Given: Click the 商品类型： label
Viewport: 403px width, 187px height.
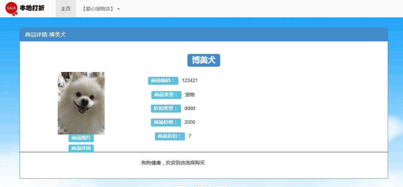Looking at the screenshot, I should [x=166, y=95].
